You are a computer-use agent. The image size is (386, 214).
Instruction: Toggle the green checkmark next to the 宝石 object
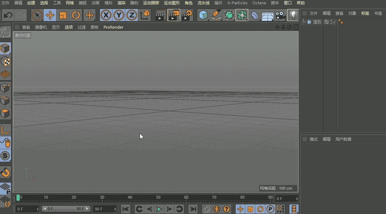click(x=335, y=22)
